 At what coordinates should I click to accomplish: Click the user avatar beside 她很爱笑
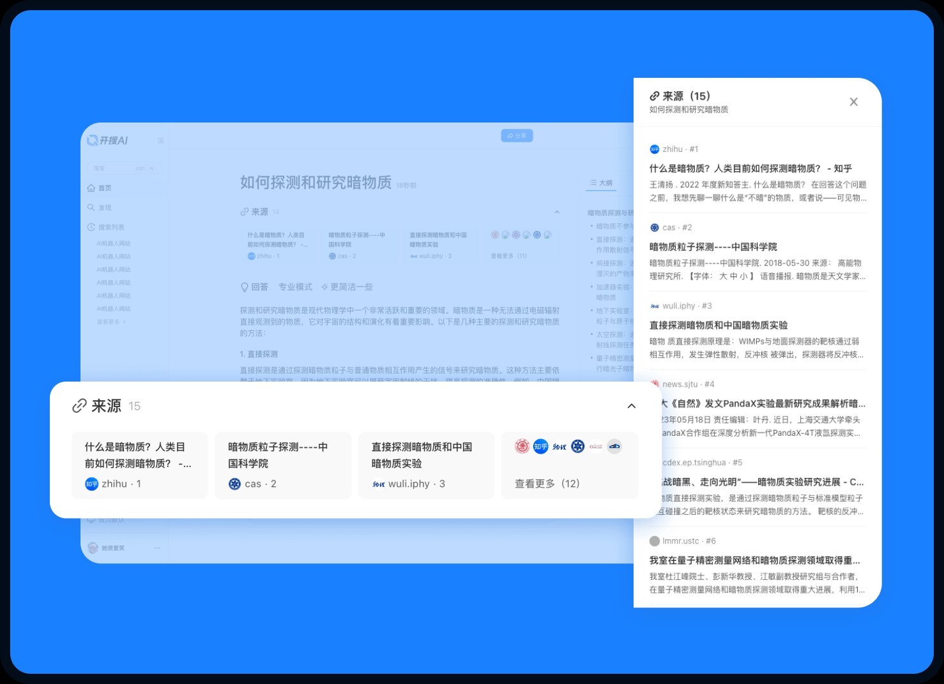point(93,548)
